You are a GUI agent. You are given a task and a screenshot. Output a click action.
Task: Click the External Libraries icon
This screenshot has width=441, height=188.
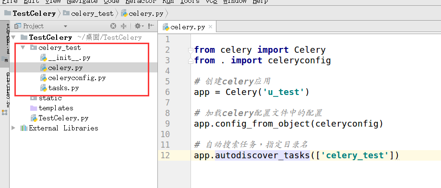(24, 128)
